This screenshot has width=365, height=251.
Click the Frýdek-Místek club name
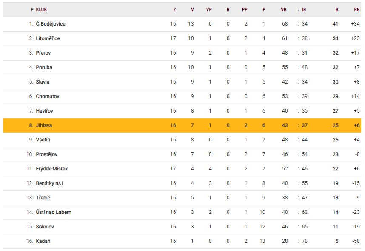[52, 169]
